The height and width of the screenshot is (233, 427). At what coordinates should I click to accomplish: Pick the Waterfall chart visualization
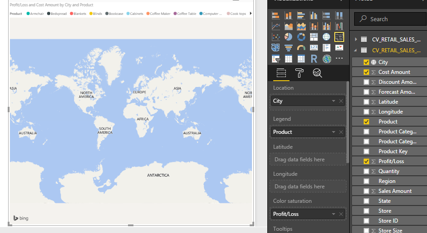pyautogui.click(x=339, y=26)
